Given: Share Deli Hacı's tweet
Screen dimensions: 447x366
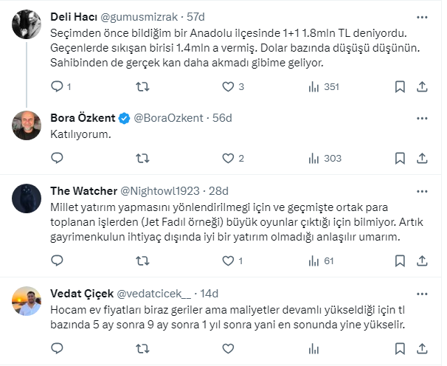Looking at the screenshot, I should click(422, 87).
